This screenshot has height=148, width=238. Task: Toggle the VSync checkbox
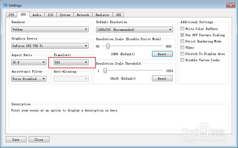click(x=182, y=47)
